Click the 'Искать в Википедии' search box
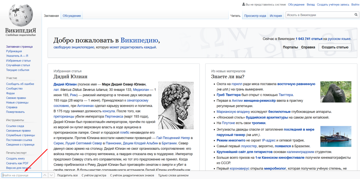The width and height of the screenshot is (360, 179). click(x=319, y=15)
